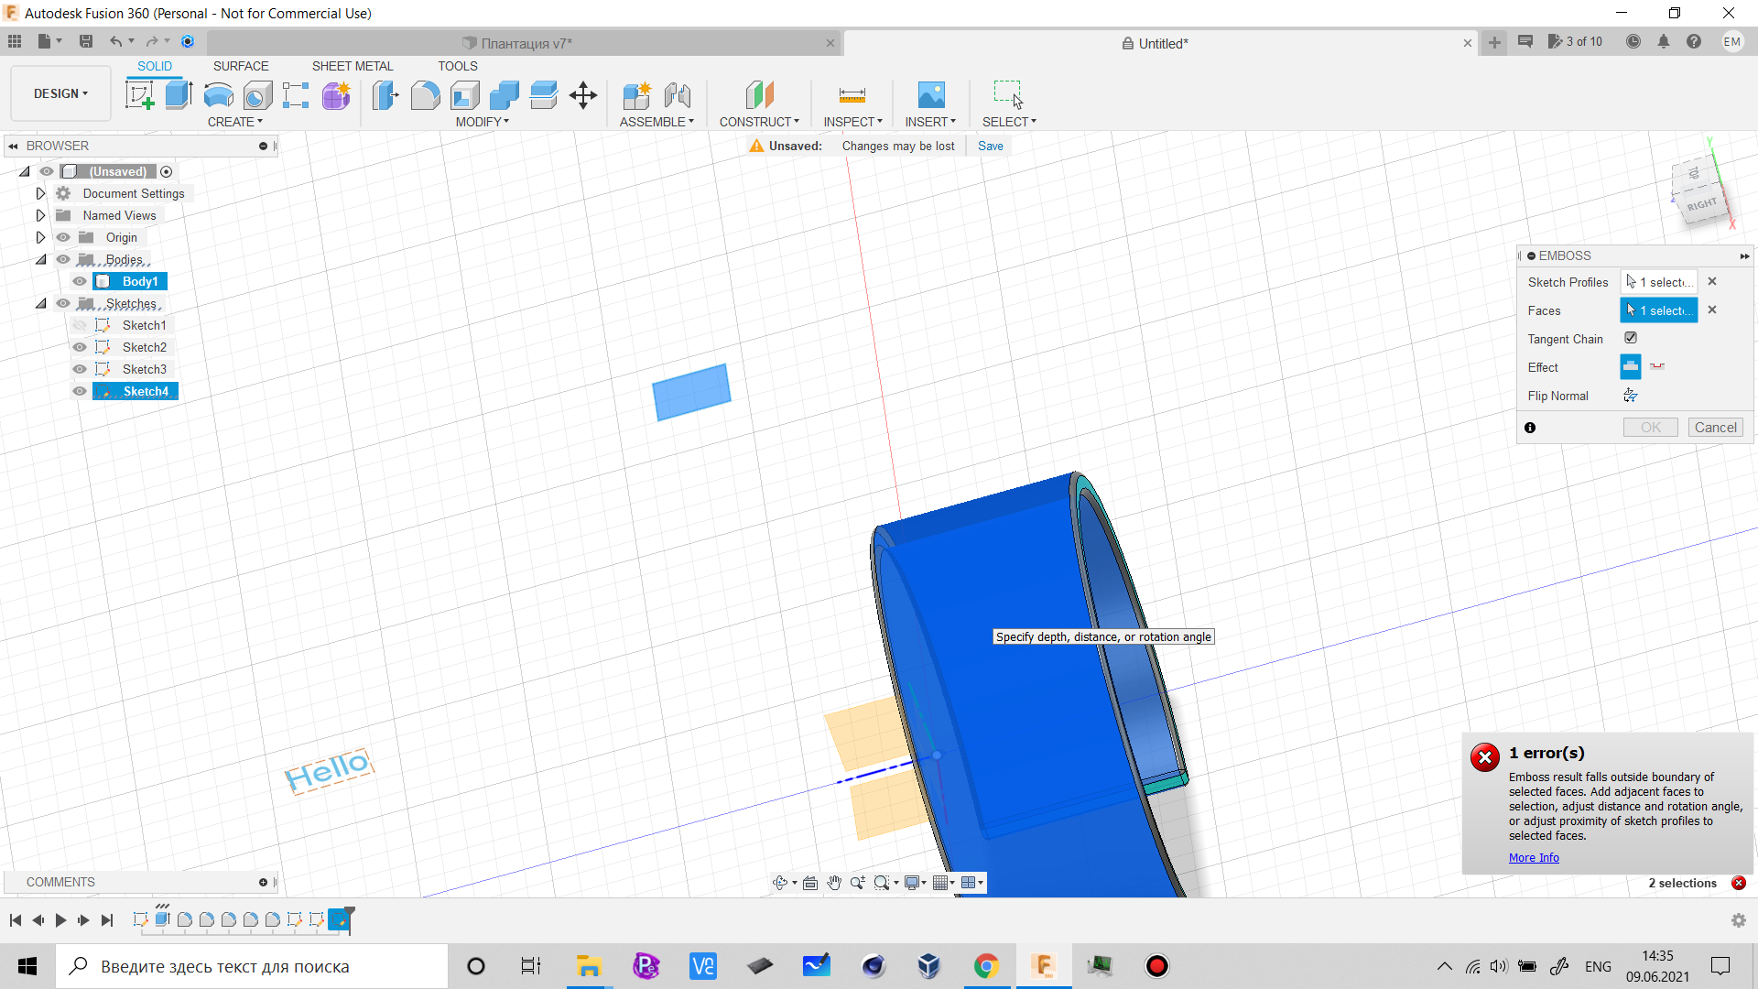
Task: Click the Flip Normal button
Action: (x=1631, y=396)
